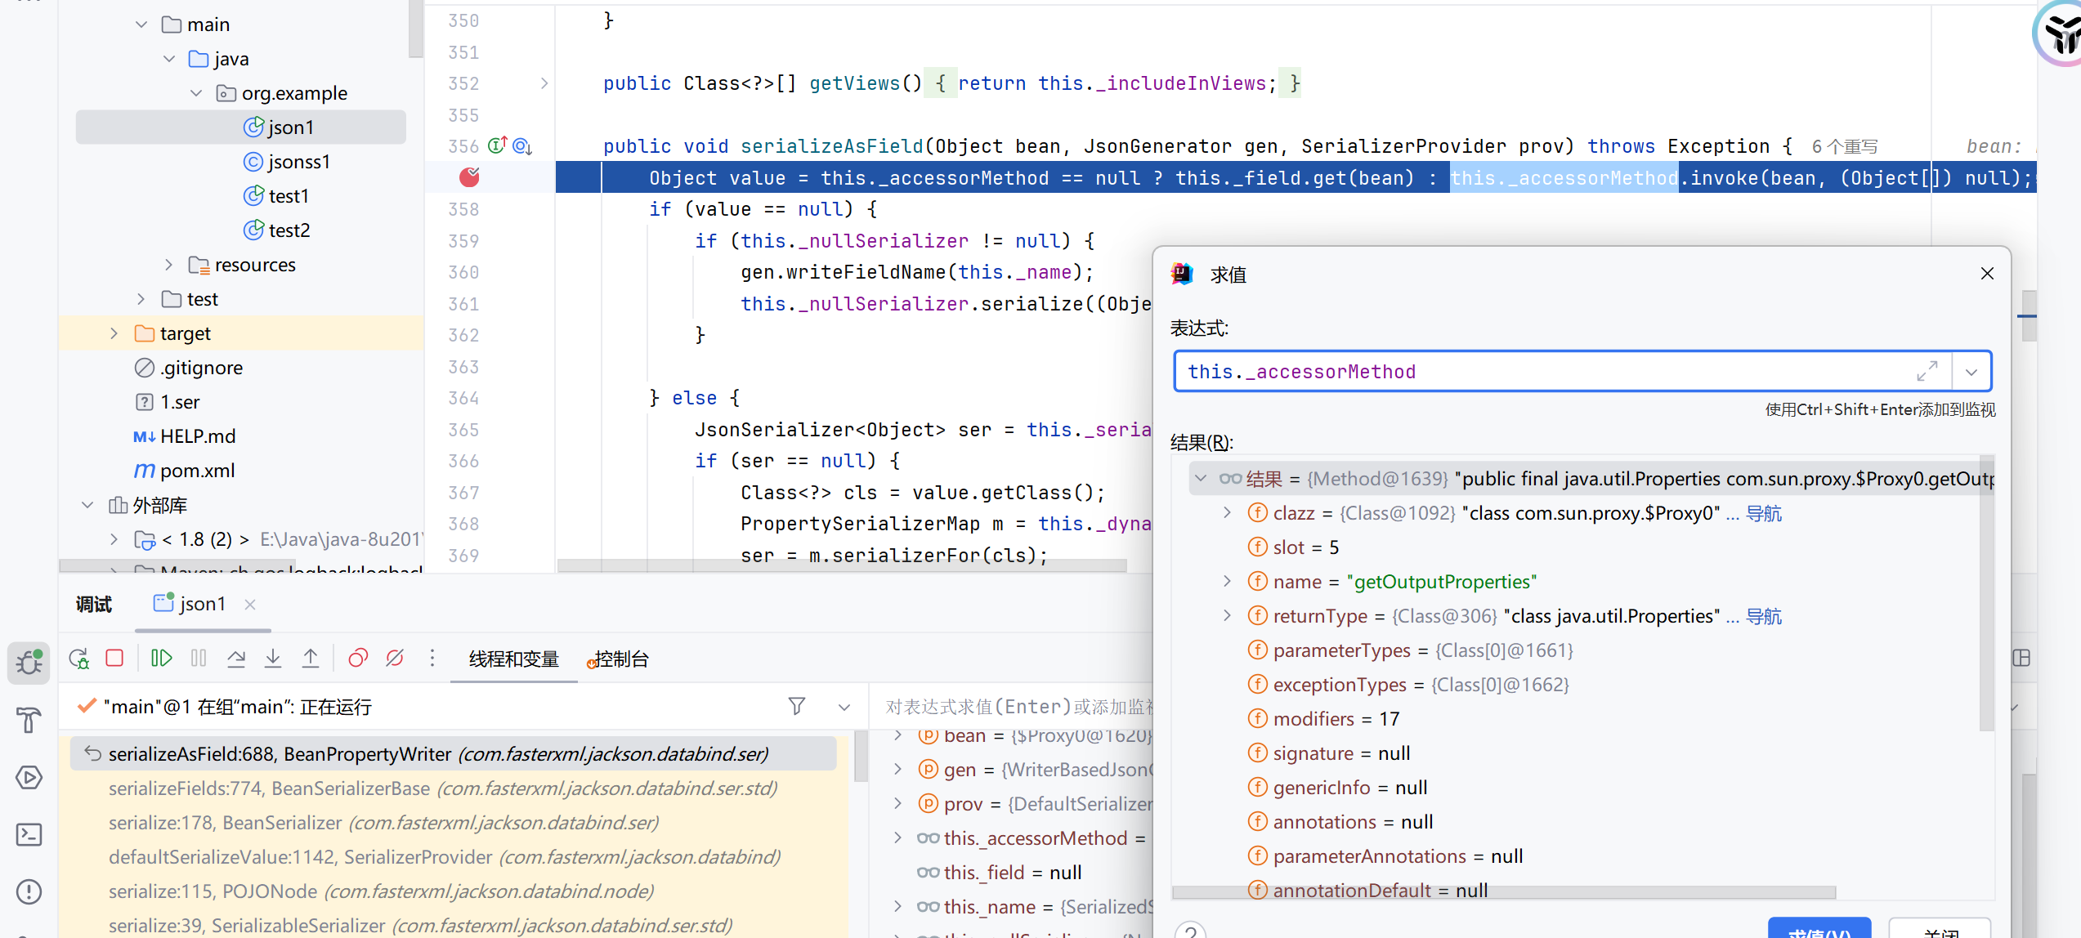The width and height of the screenshot is (2081, 938).
Task: Click the Rerun debug icon
Action: coord(78,659)
